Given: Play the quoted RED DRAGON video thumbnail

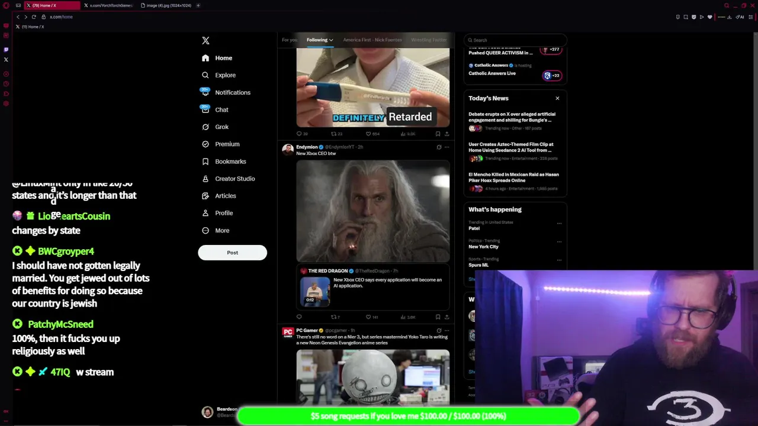Looking at the screenshot, I should tap(315, 291).
